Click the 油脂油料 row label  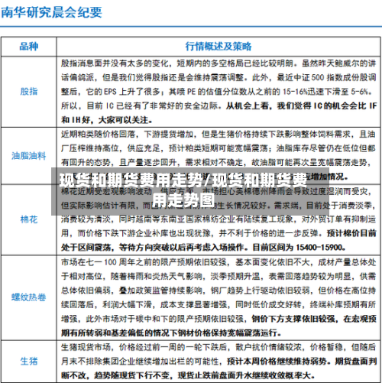[29, 155]
